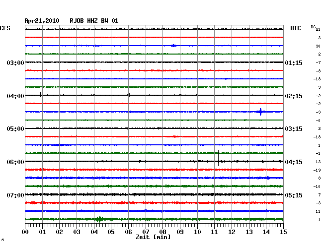
Task: Click the DC21 column header
Action: (316, 28)
